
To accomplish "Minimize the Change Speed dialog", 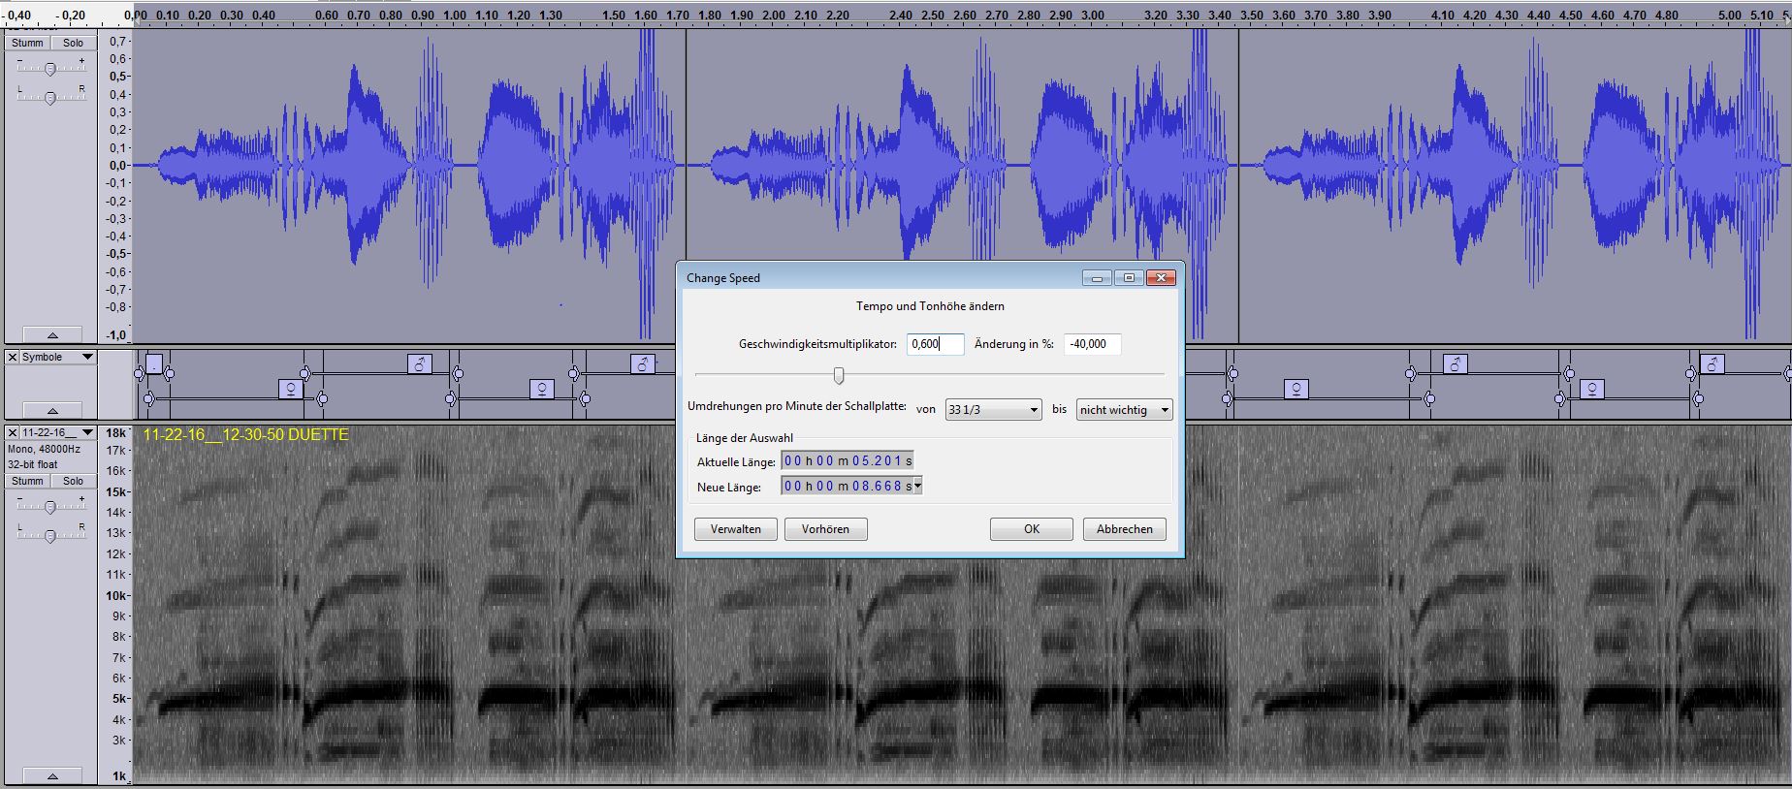I will (1097, 278).
